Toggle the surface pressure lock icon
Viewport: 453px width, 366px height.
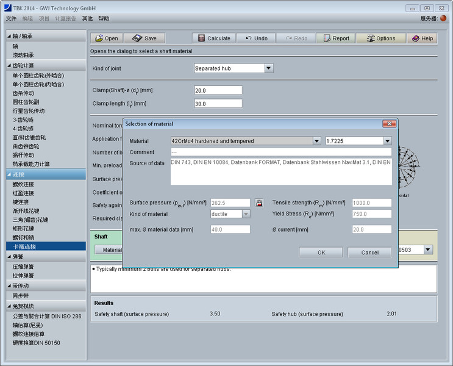click(x=259, y=203)
